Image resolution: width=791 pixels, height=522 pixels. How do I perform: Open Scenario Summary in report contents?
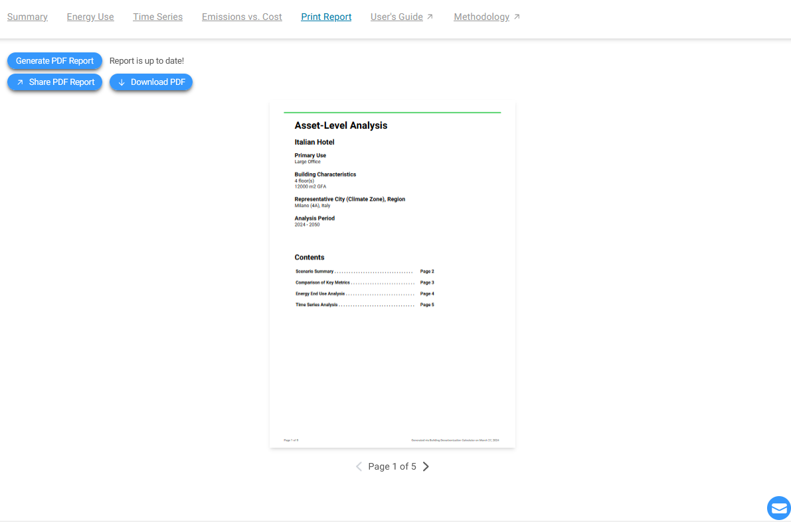315,271
